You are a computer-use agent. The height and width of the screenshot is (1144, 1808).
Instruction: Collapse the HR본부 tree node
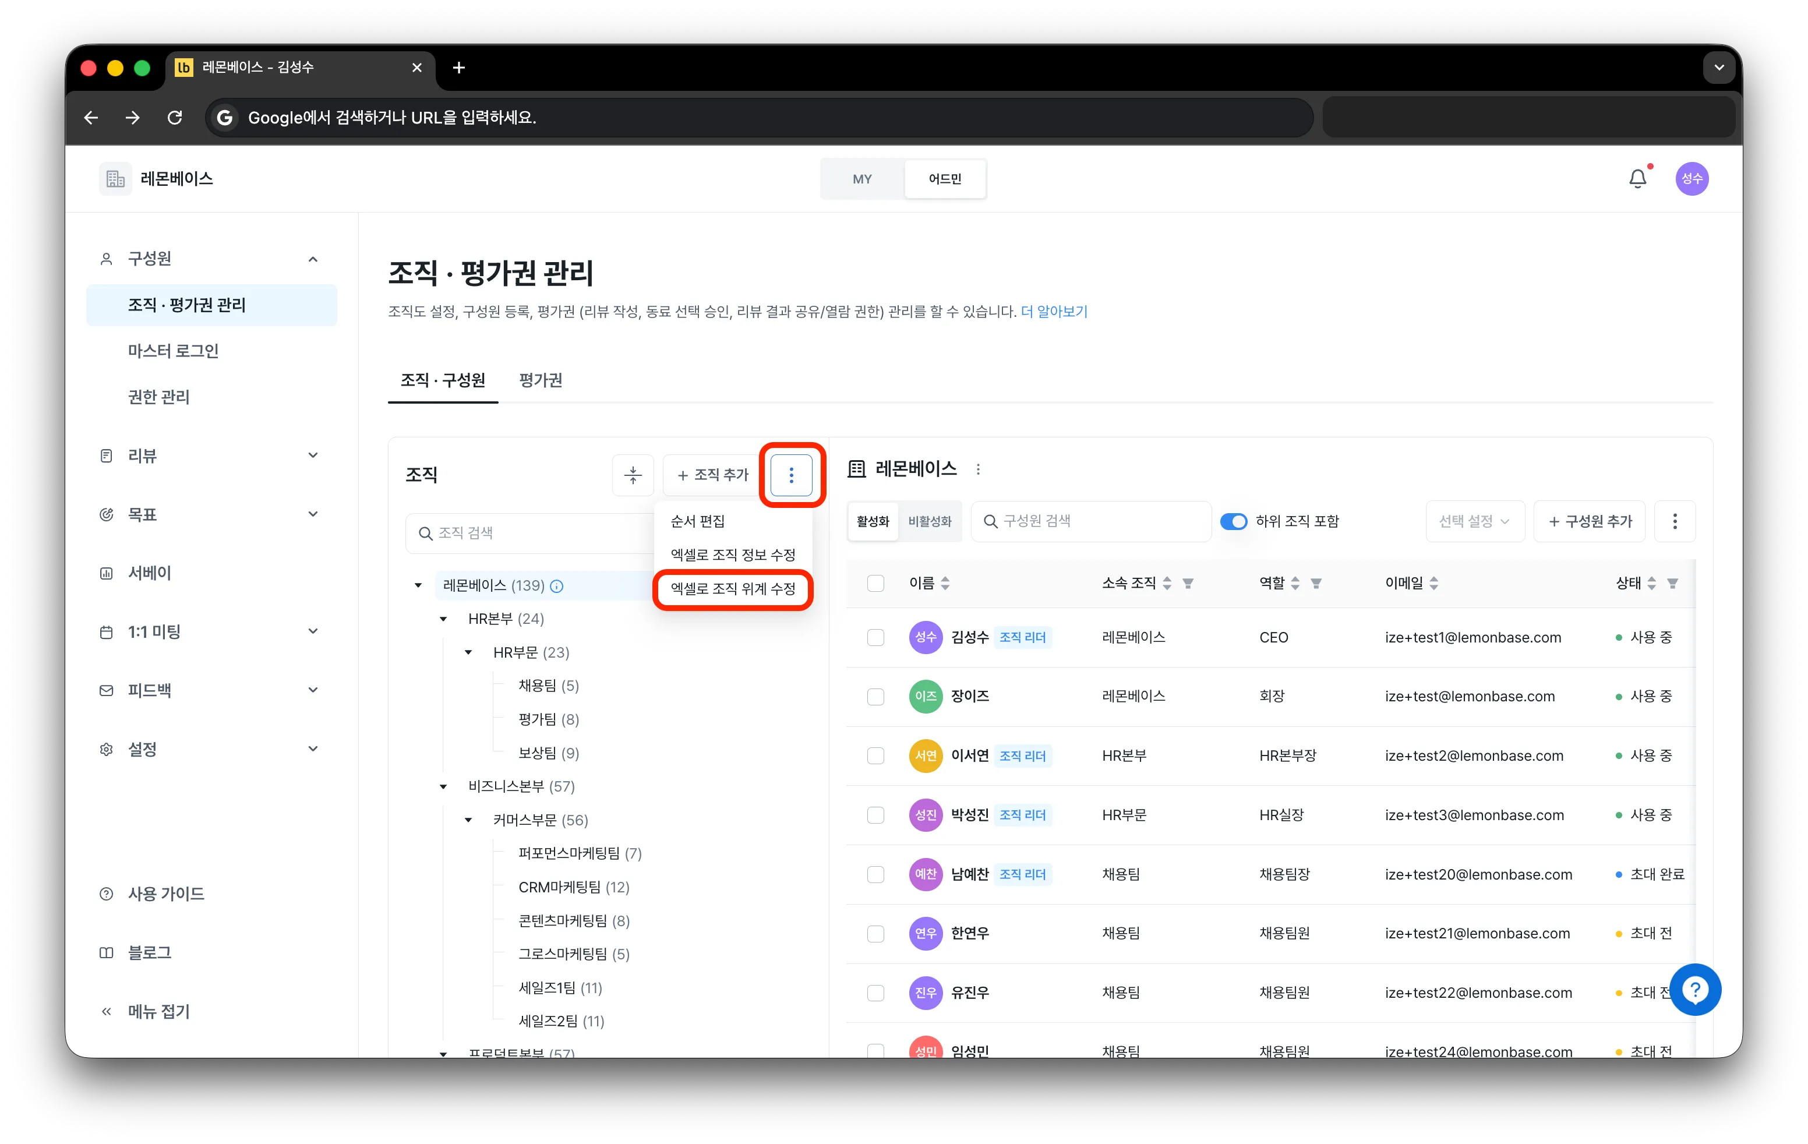[443, 619]
